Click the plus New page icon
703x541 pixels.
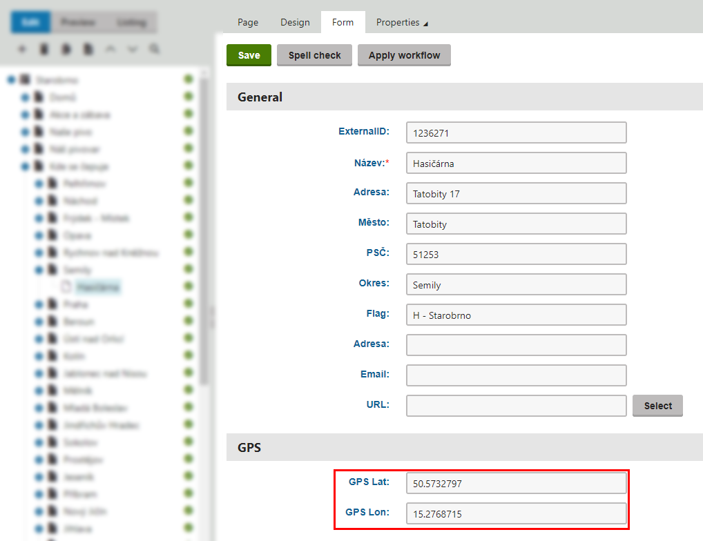[x=22, y=50]
